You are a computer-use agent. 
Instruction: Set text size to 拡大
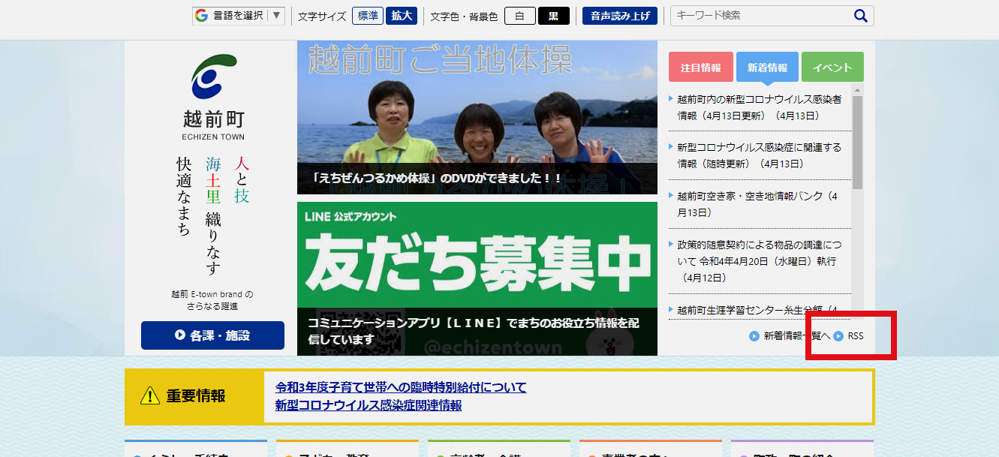402,16
